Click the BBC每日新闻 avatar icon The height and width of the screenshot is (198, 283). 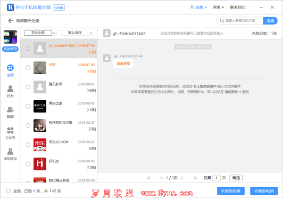tap(40, 180)
